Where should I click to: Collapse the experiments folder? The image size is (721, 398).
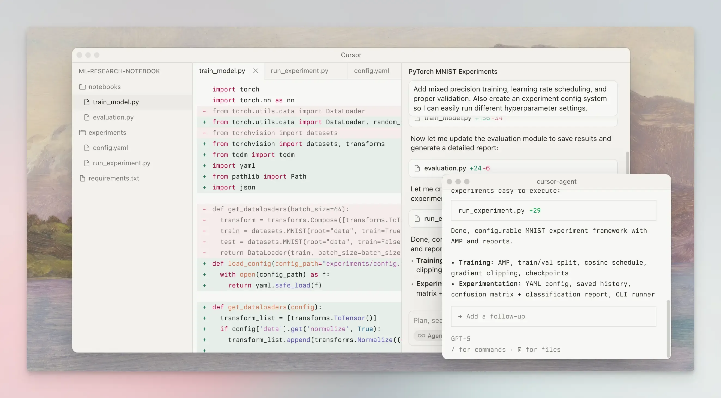coord(107,133)
